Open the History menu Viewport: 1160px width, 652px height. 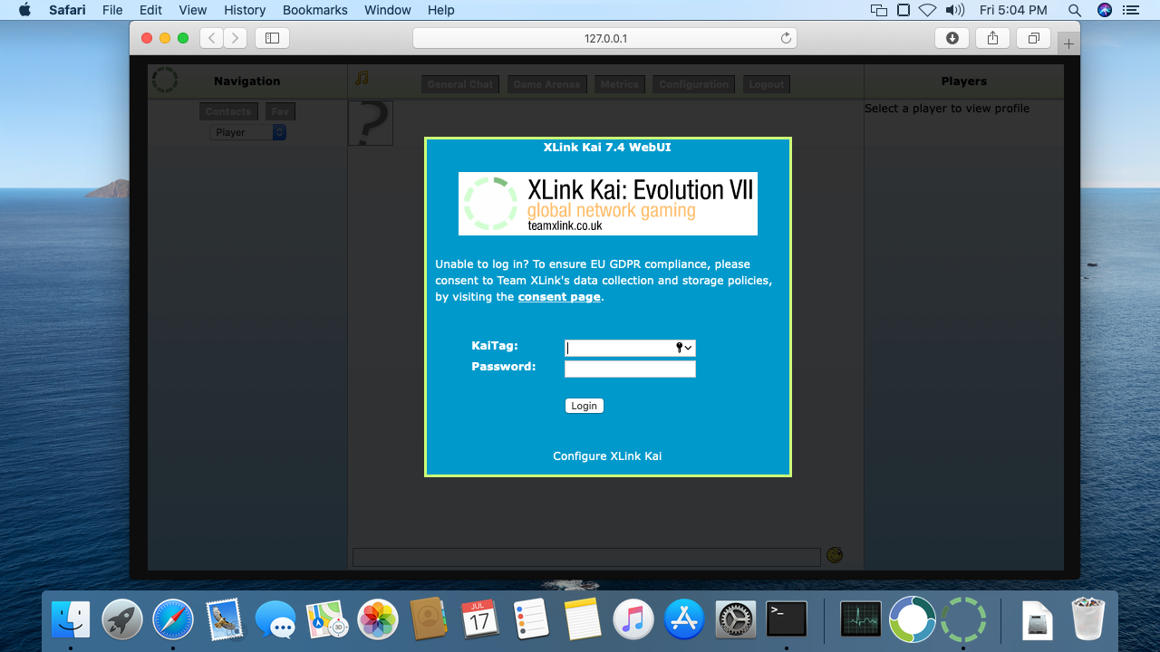pos(245,10)
